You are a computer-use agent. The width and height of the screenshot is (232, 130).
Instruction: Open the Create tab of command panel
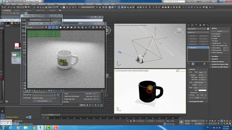[188, 25]
